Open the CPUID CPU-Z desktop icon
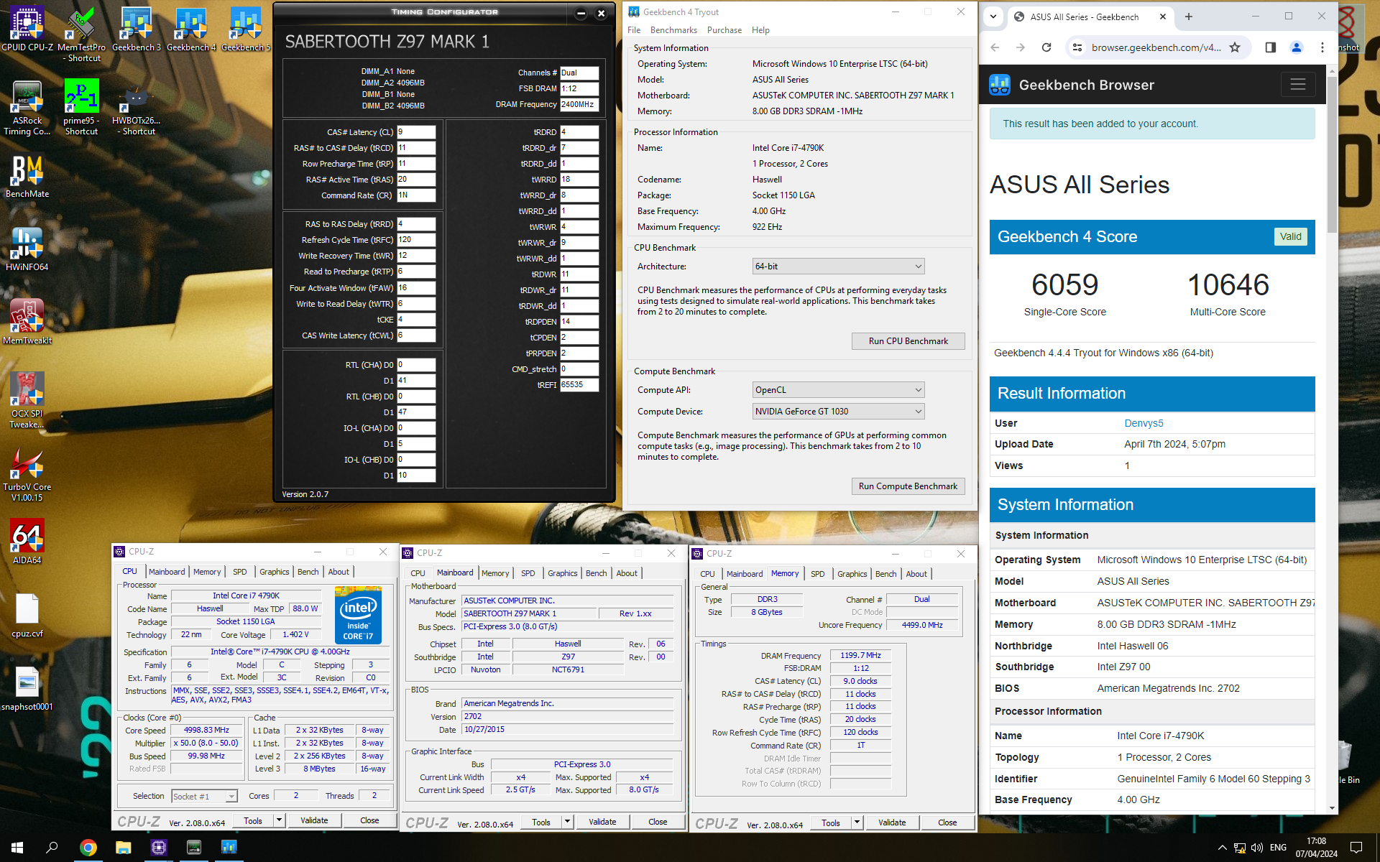1380x862 pixels. click(27, 29)
